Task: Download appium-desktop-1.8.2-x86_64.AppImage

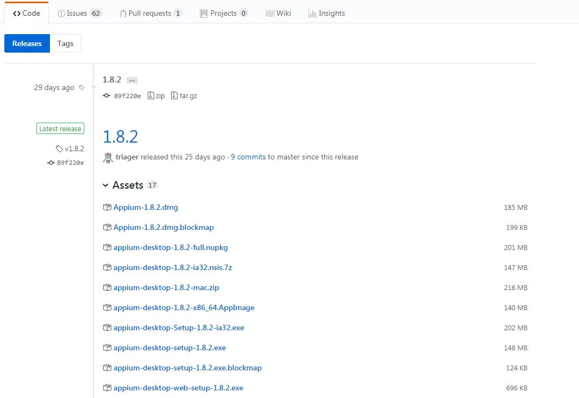Action: [184, 307]
